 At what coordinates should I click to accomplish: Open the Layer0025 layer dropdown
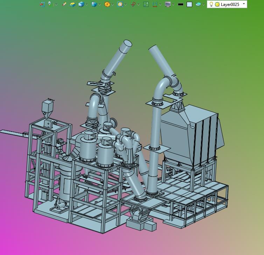[x=244, y=4]
